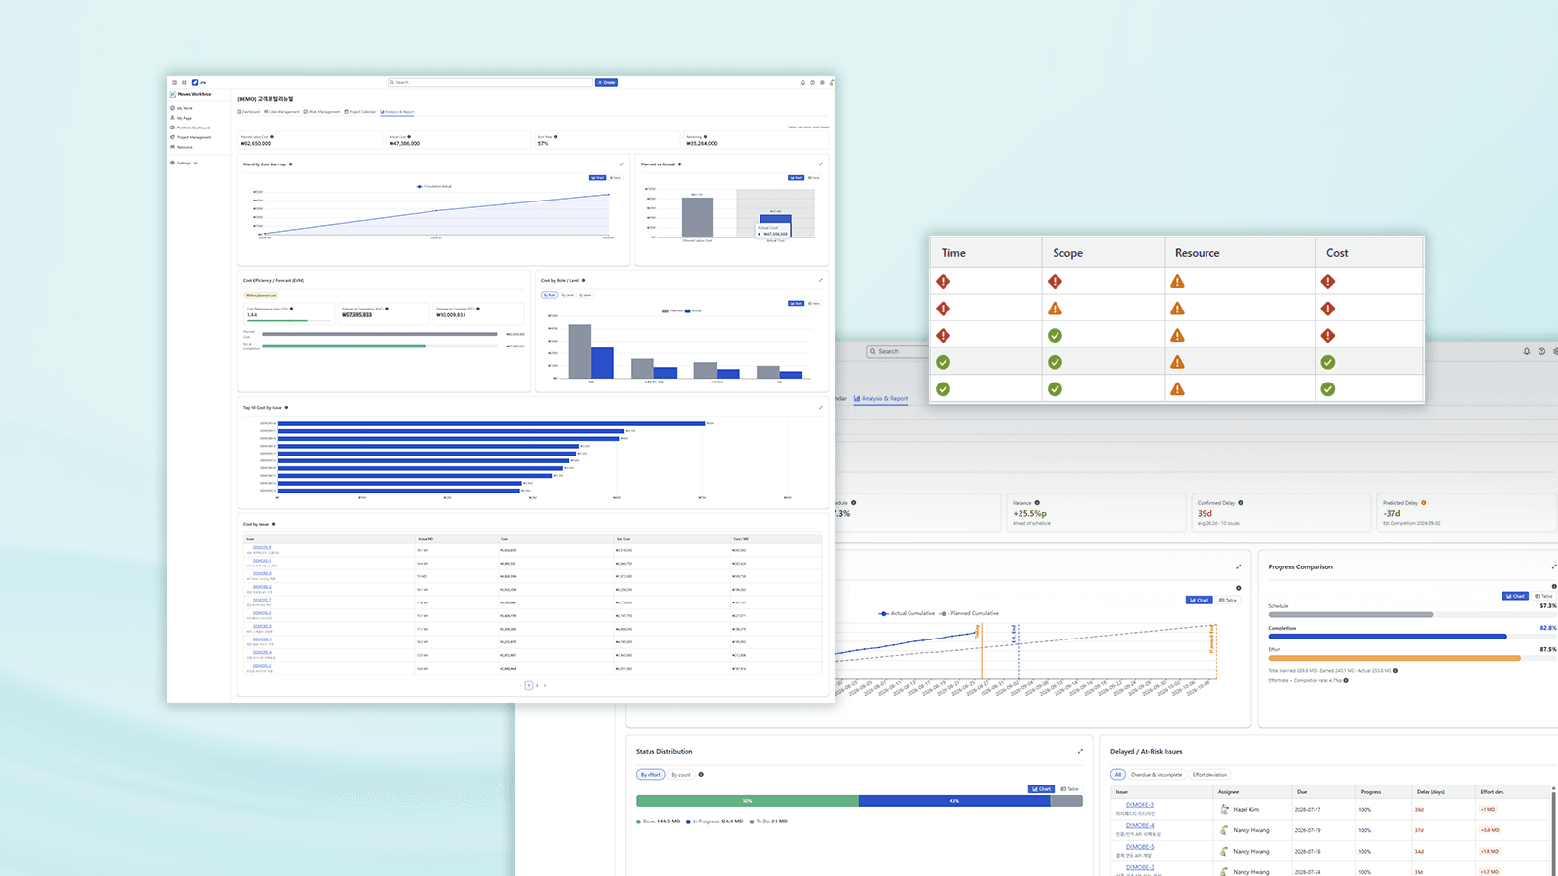This screenshot has width=1558, height=876.
Task: Click the orange Effort progress bar
Action: [x=1394, y=658]
